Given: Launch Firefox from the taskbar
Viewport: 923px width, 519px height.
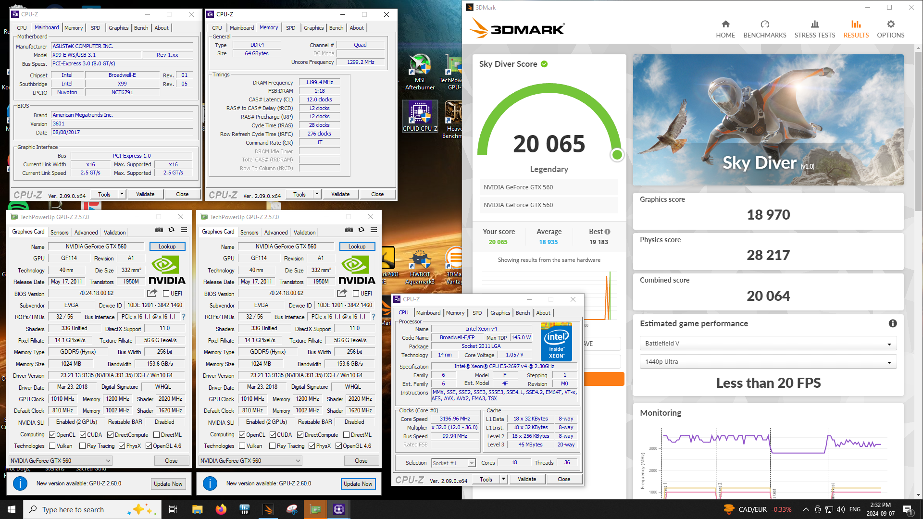Looking at the screenshot, I should pos(221,509).
